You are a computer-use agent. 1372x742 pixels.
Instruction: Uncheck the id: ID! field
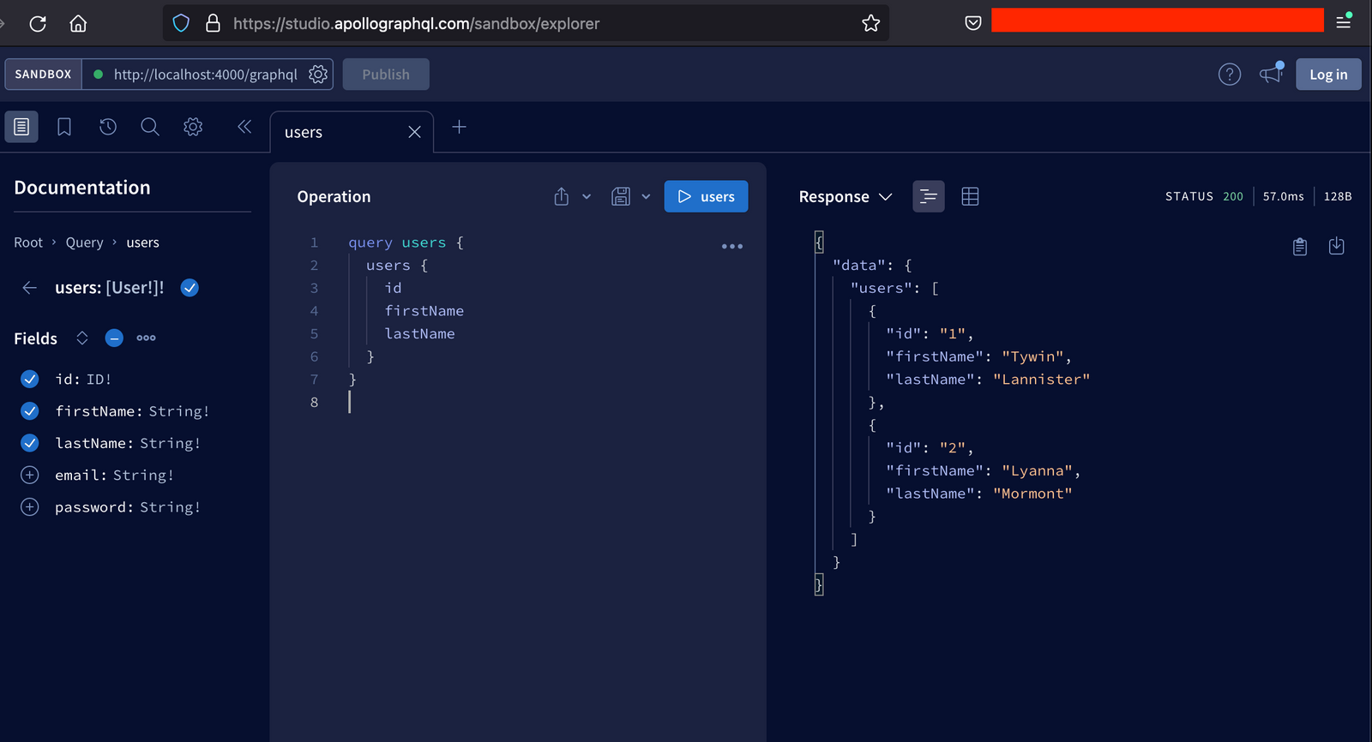(30, 379)
